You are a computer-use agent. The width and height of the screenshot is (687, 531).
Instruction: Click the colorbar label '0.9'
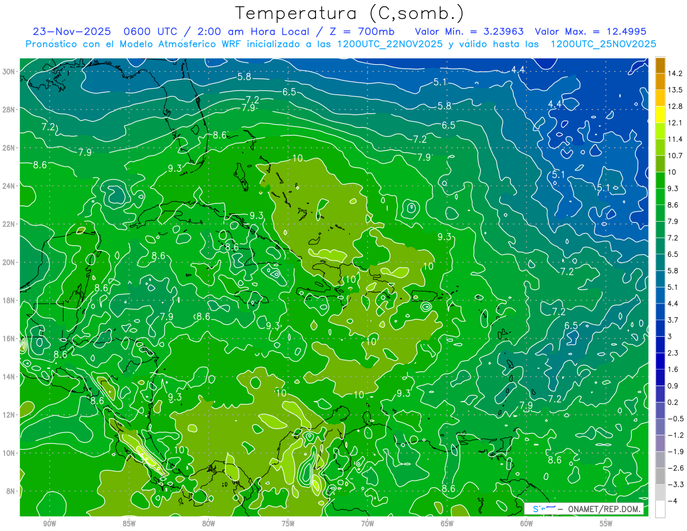click(673, 386)
